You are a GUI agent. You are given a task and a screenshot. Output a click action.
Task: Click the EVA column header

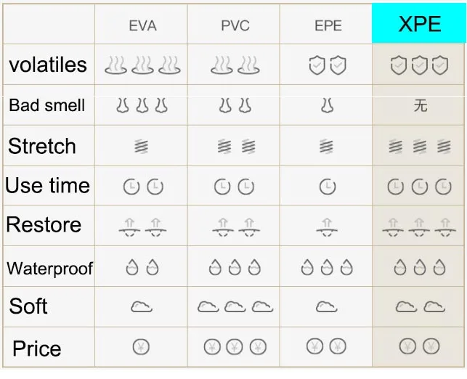(x=142, y=25)
